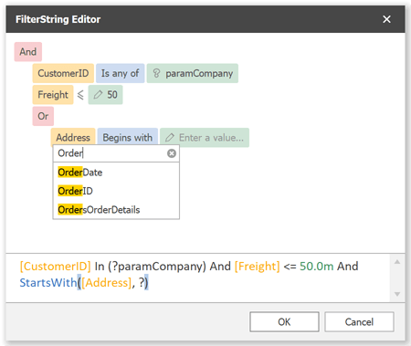Image resolution: width=411 pixels, height=346 pixels.
Task: Change the Address field name
Action: tap(73, 137)
